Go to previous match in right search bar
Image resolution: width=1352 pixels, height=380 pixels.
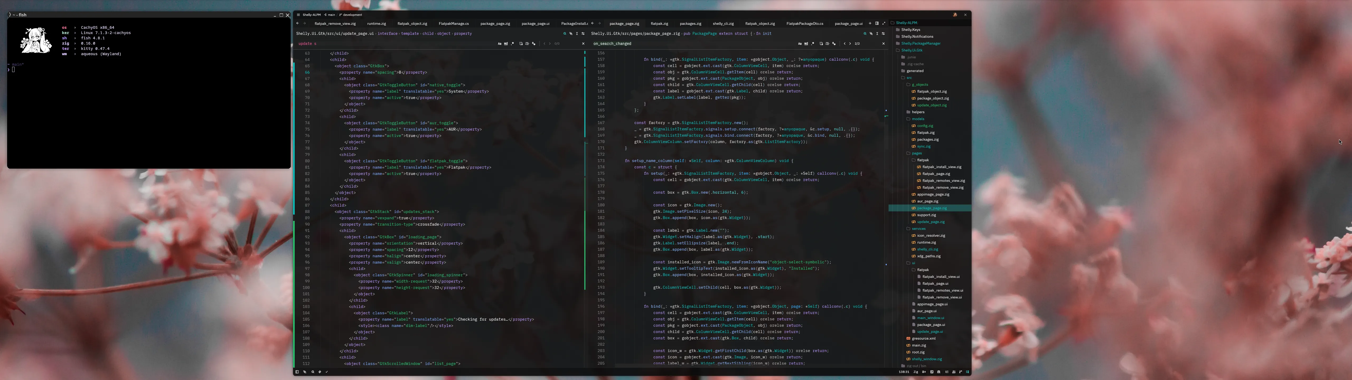click(844, 44)
